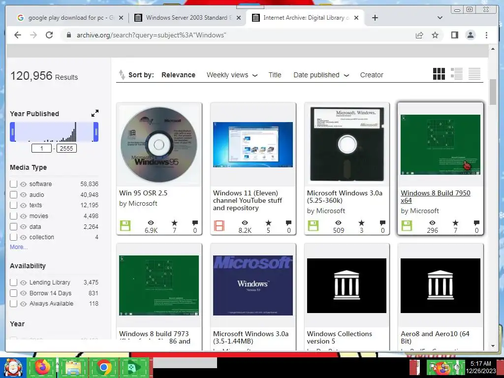Open Windows Collections version 5
This screenshot has width=504, height=378.
click(339, 337)
